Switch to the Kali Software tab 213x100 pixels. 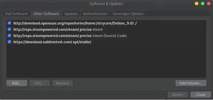point(17,14)
